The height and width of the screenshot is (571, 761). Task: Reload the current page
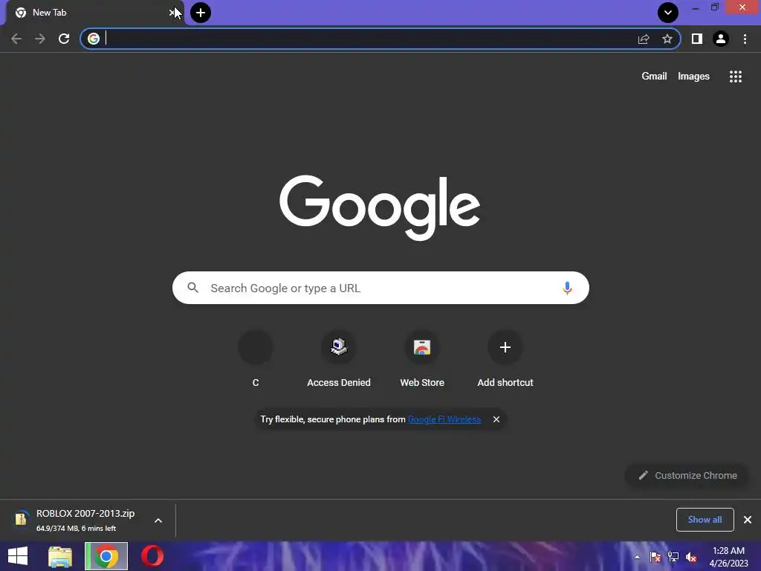[x=64, y=39]
